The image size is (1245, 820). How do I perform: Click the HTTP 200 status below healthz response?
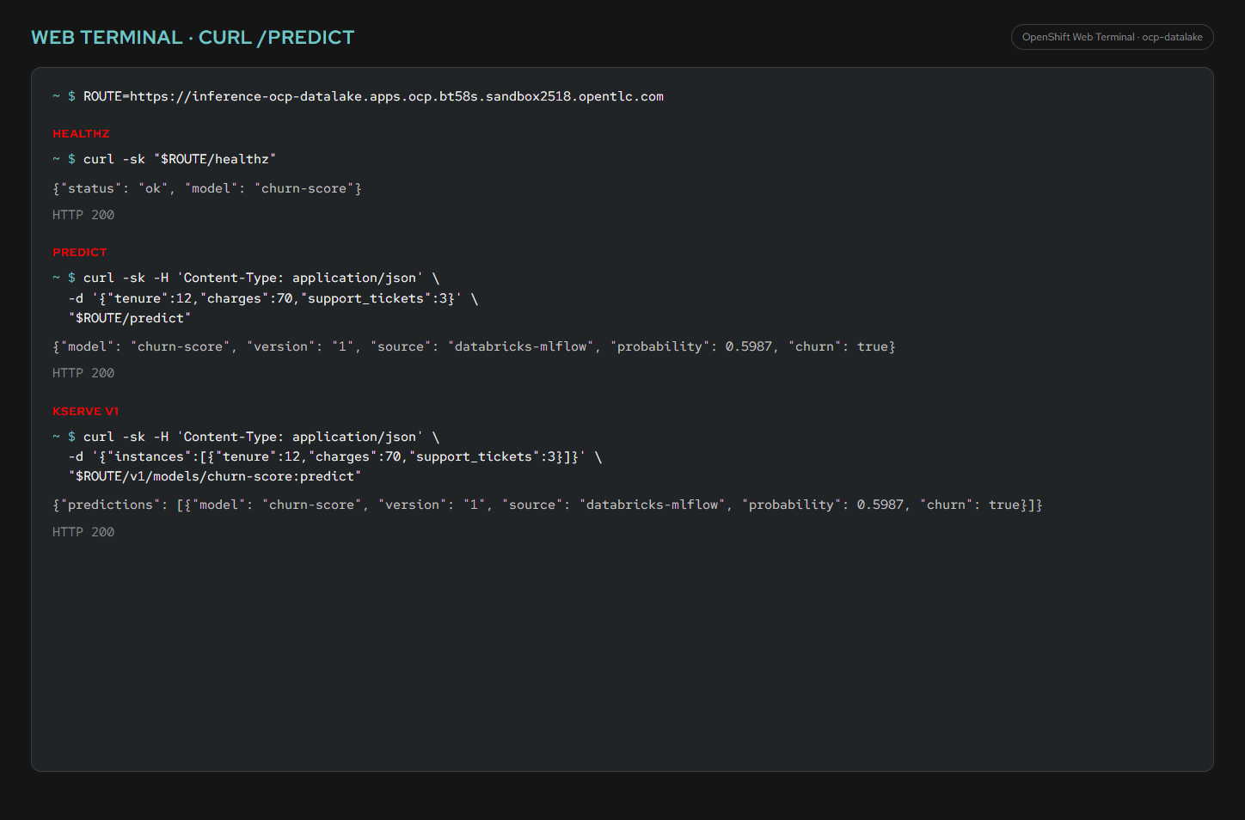pyautogui.click(x=83, y=215)
